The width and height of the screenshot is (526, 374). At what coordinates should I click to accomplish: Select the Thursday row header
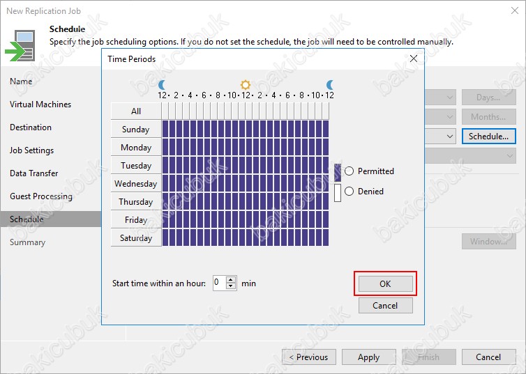136,201
